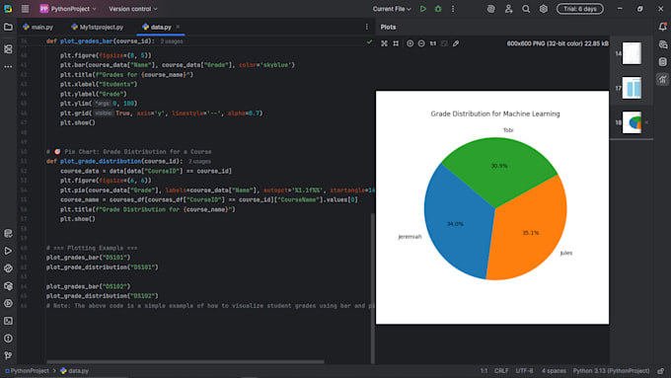Open the Python Packages tool window
This screenshot has width=671, height=378.
click(x=8, y=286)
